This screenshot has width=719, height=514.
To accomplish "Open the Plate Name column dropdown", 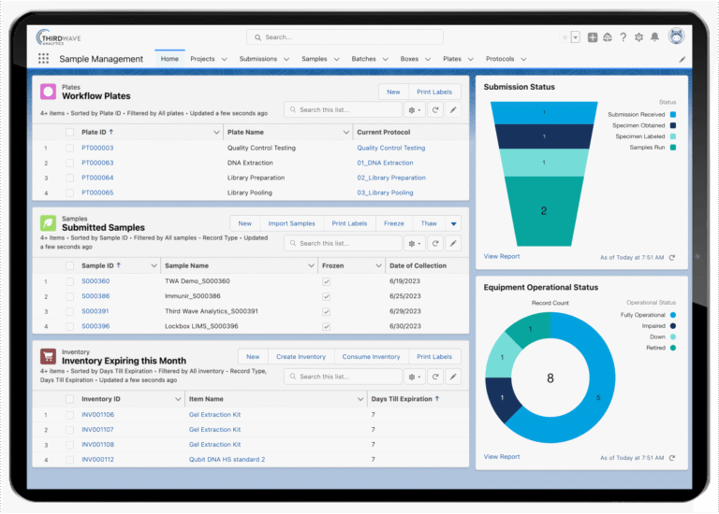I will click(x=346, y=133).
